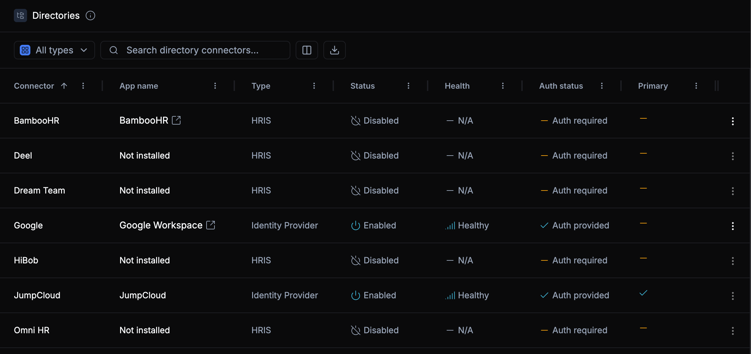
Task: Click the Auth provided link on JumpCloud row
Action: tap(580, 295)
